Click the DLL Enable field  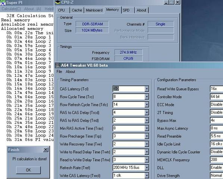pos(216,168)
